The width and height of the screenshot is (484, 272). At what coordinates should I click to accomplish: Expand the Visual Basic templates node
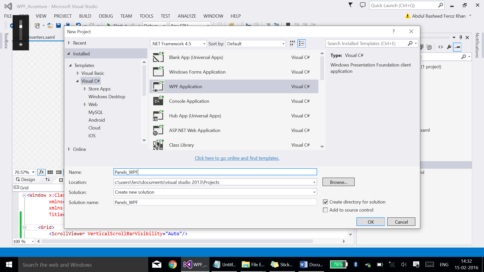(78, 73)
